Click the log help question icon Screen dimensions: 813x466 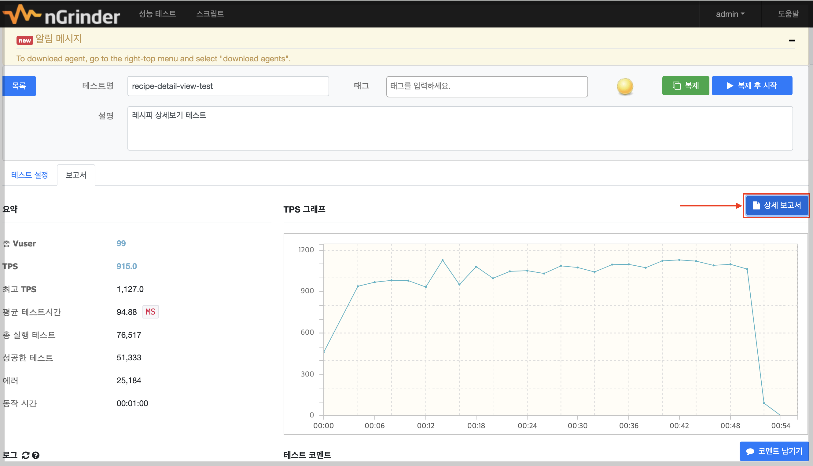[36, 455]
